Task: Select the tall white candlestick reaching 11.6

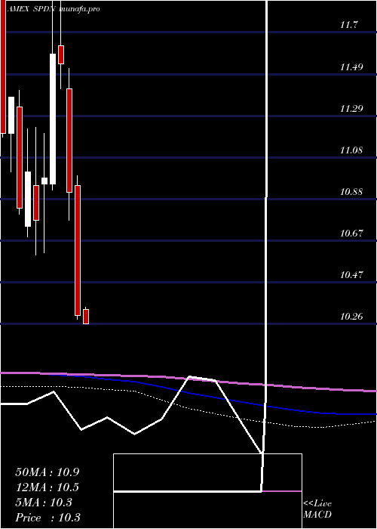Action: click(x=53, y=119)
